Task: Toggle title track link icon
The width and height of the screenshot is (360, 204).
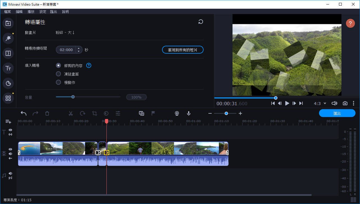Action: tap(10, 134)
